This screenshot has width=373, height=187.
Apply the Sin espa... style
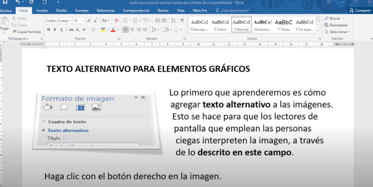[304, 25]
